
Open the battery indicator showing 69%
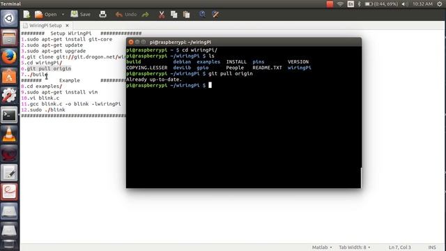tap(381, 4)
